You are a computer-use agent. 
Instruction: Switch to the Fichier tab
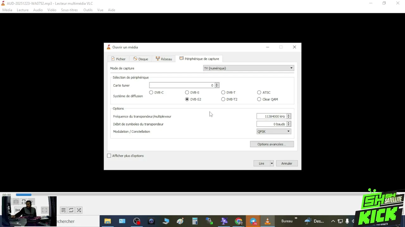118,59
